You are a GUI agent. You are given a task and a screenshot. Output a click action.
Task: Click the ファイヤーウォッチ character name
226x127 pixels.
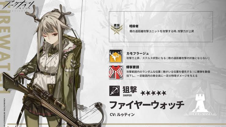(147, 105)
